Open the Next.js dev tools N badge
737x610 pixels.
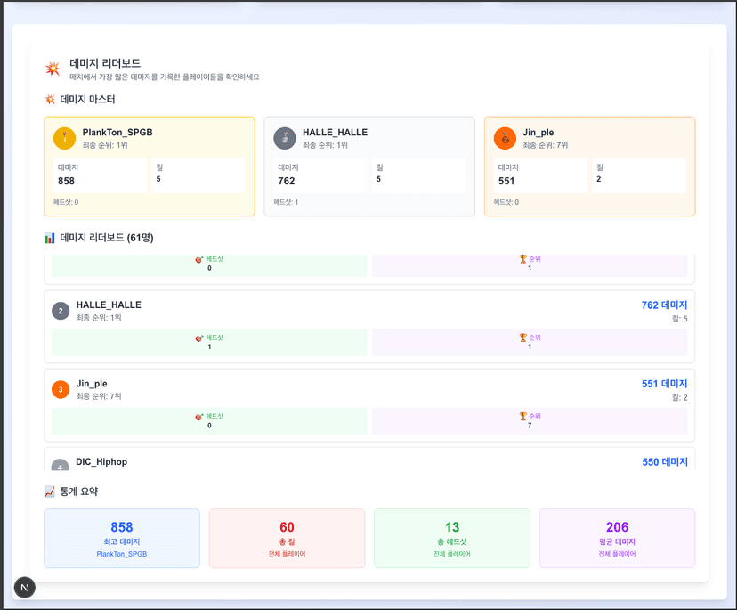pyautogui.click(x=25, y=587)
